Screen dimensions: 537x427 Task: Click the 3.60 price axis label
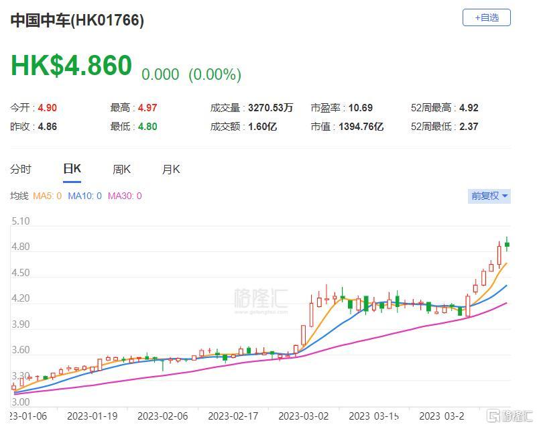tap(21, 350)
